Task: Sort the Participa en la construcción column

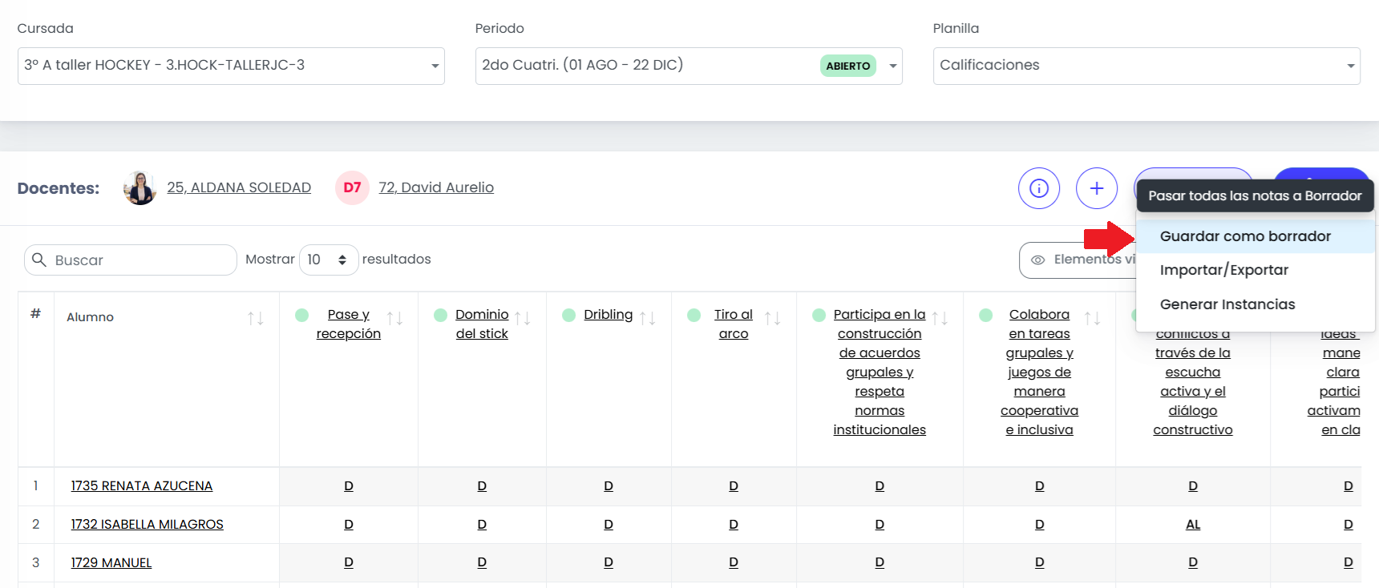Action: tap(940, 318)
